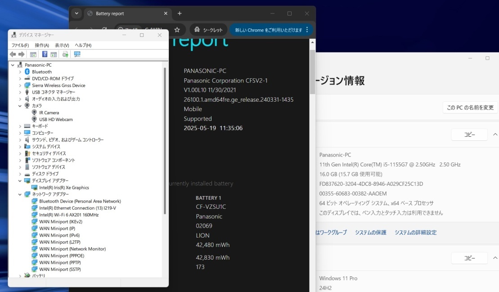
Task: Select the Bluetooth Device Personal Area Network icon
Action: tap(34, 202)
